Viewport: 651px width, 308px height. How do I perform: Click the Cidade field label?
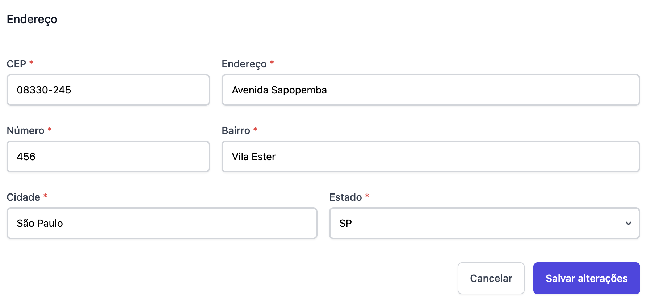(23, 197)
